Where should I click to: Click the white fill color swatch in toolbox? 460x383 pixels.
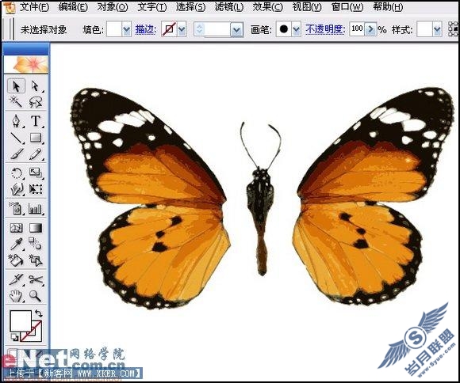pyautogui.click(x=21, y=321)
